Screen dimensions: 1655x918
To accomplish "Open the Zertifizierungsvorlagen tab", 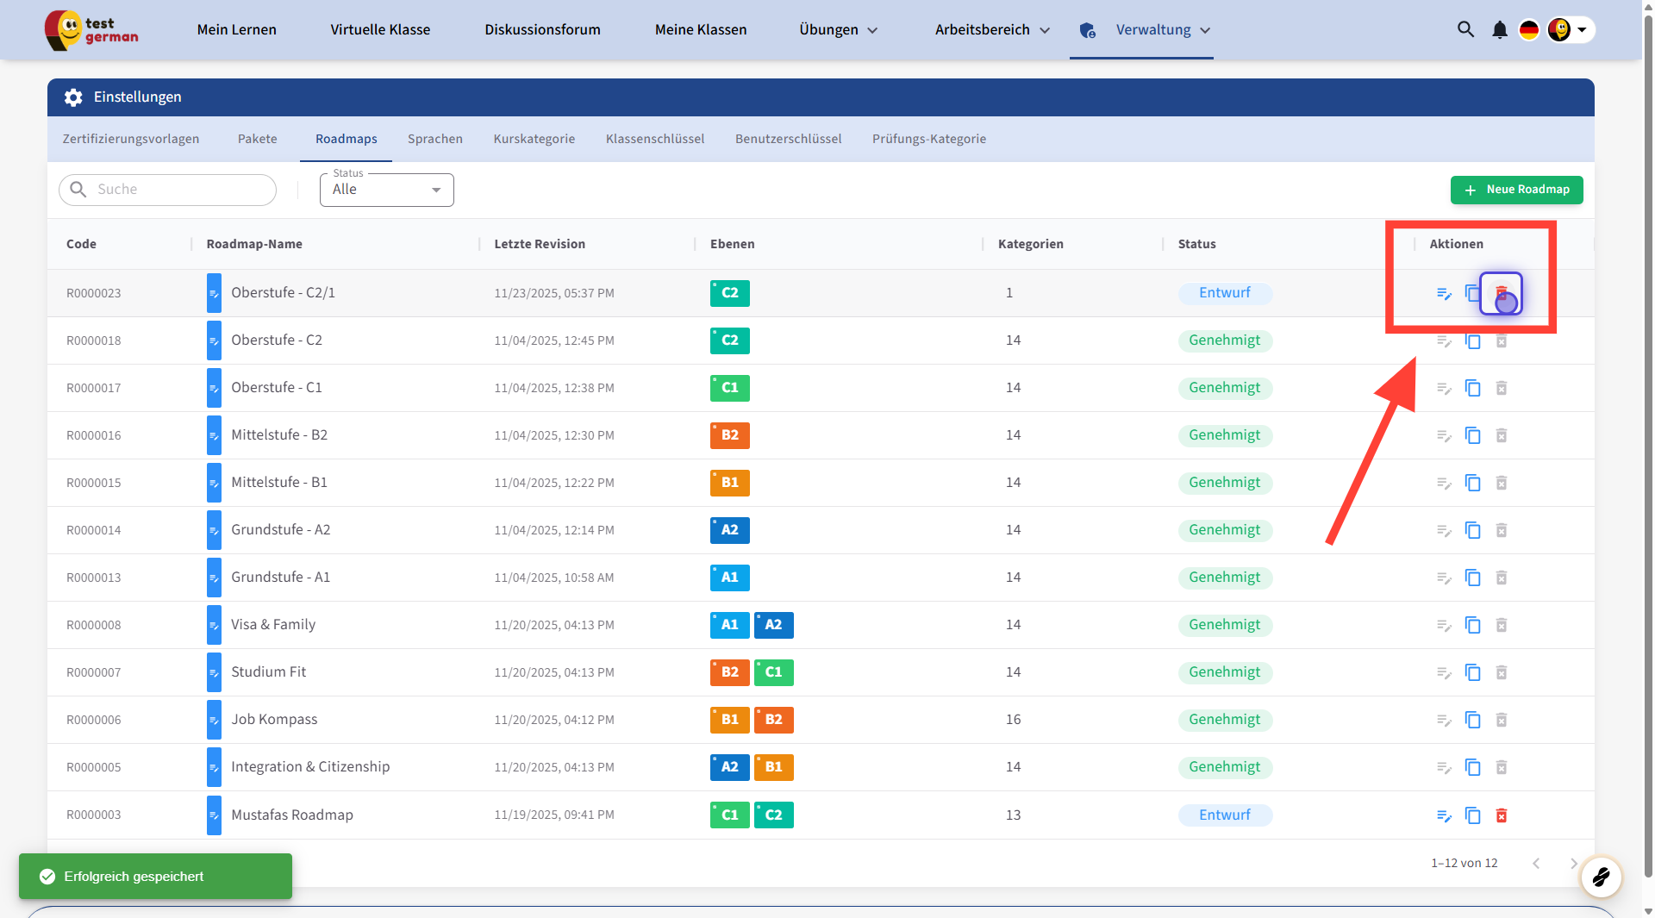I will [x=131, y=139].
